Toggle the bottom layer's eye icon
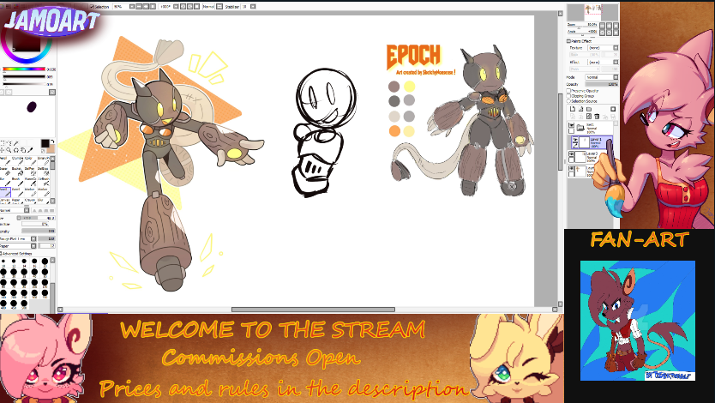 [572, 168]
